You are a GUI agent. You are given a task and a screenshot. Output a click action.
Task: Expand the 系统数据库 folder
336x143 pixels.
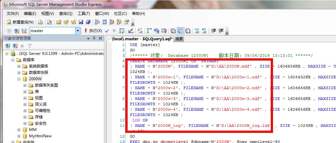19,66
